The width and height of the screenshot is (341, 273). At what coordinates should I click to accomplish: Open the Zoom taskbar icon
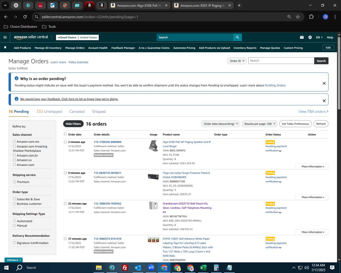pos(151,268)
